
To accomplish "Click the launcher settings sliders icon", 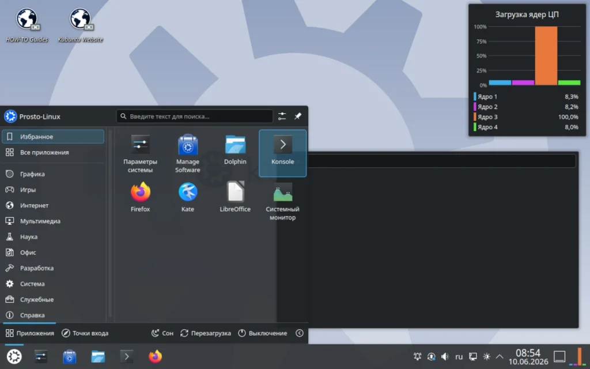I will pyautogui.click(x=282, y=116).
